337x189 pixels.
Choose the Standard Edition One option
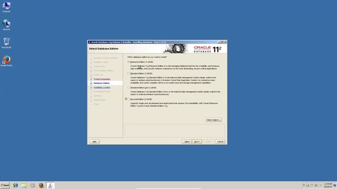128,88
